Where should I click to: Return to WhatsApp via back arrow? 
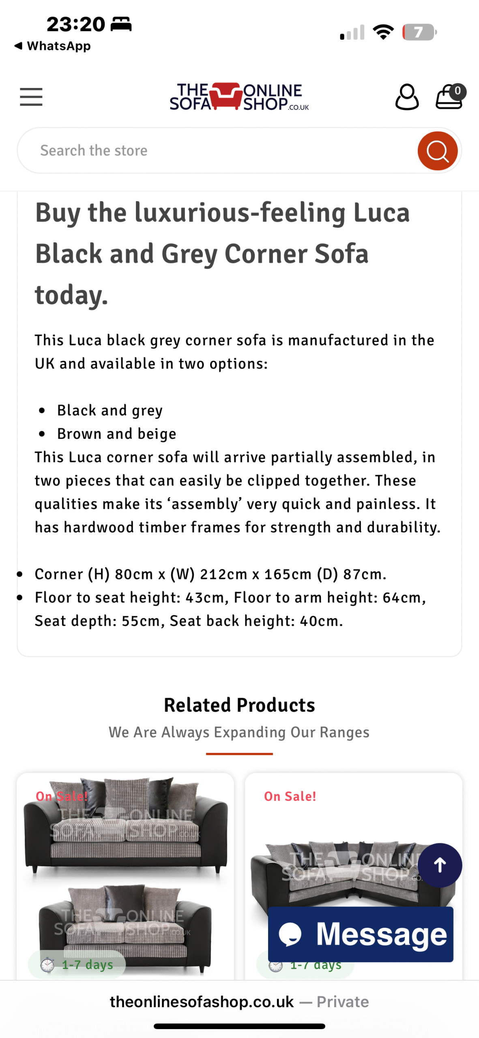(x=52, y=46)
